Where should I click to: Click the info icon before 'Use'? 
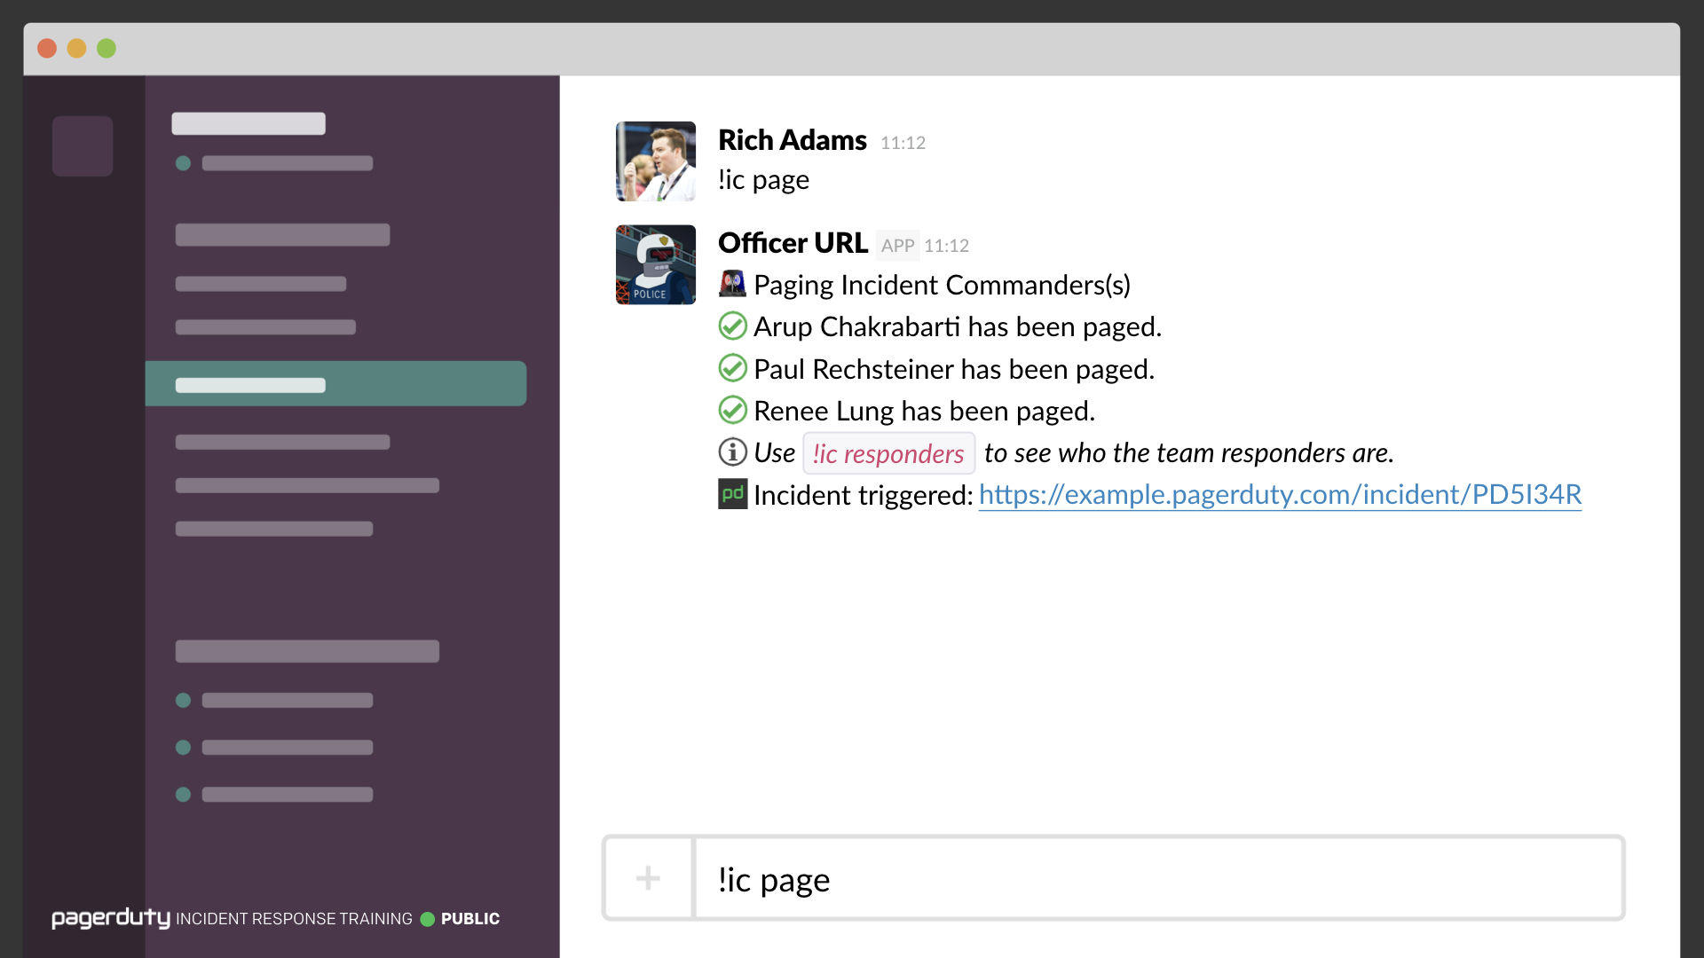tap(732, 452)
